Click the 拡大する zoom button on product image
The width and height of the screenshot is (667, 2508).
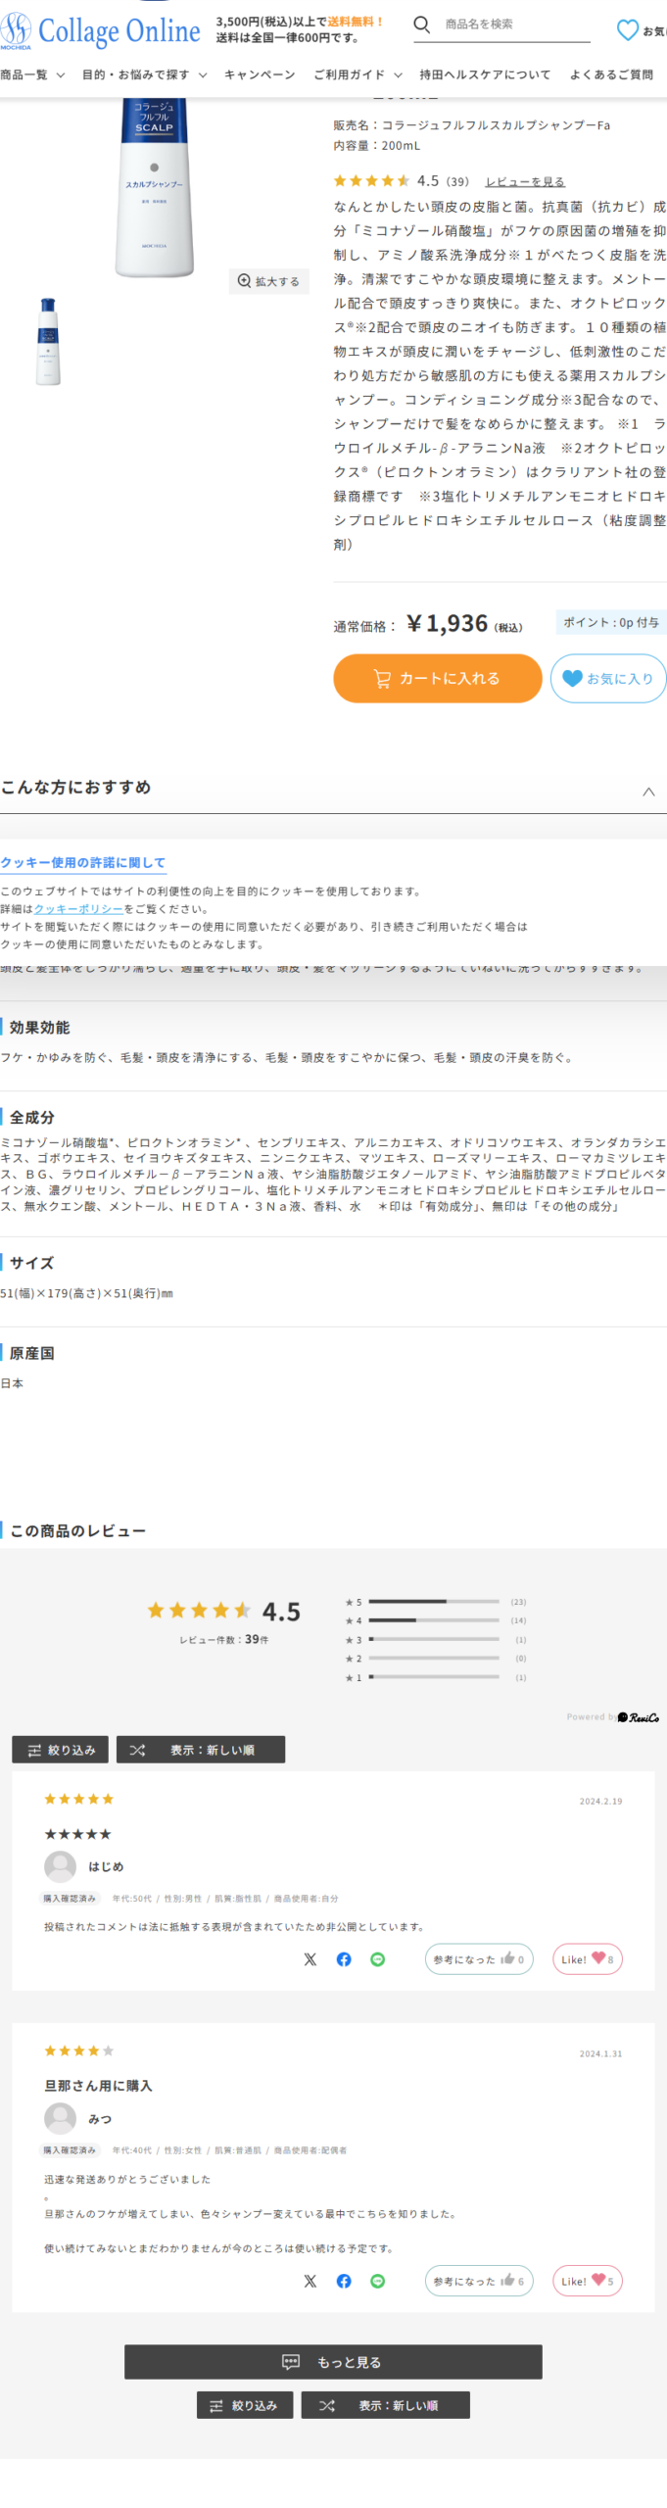click(x=269, y=281)
